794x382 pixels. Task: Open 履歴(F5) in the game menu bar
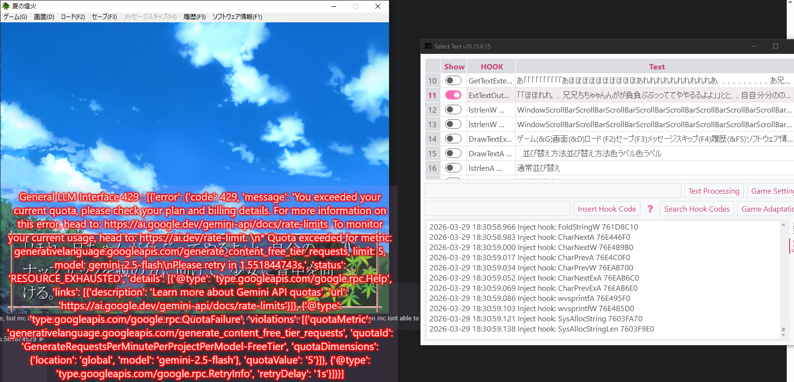click(195, 17)
